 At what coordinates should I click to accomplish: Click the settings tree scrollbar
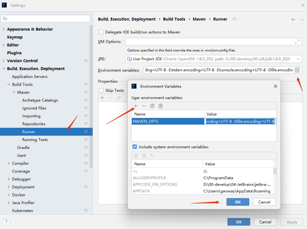[x=91, y=96]
